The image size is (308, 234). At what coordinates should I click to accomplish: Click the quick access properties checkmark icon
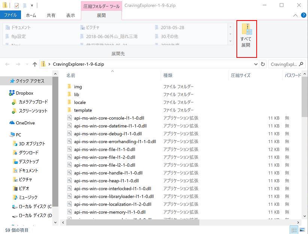pyautogui.click(x=17, y=6)
